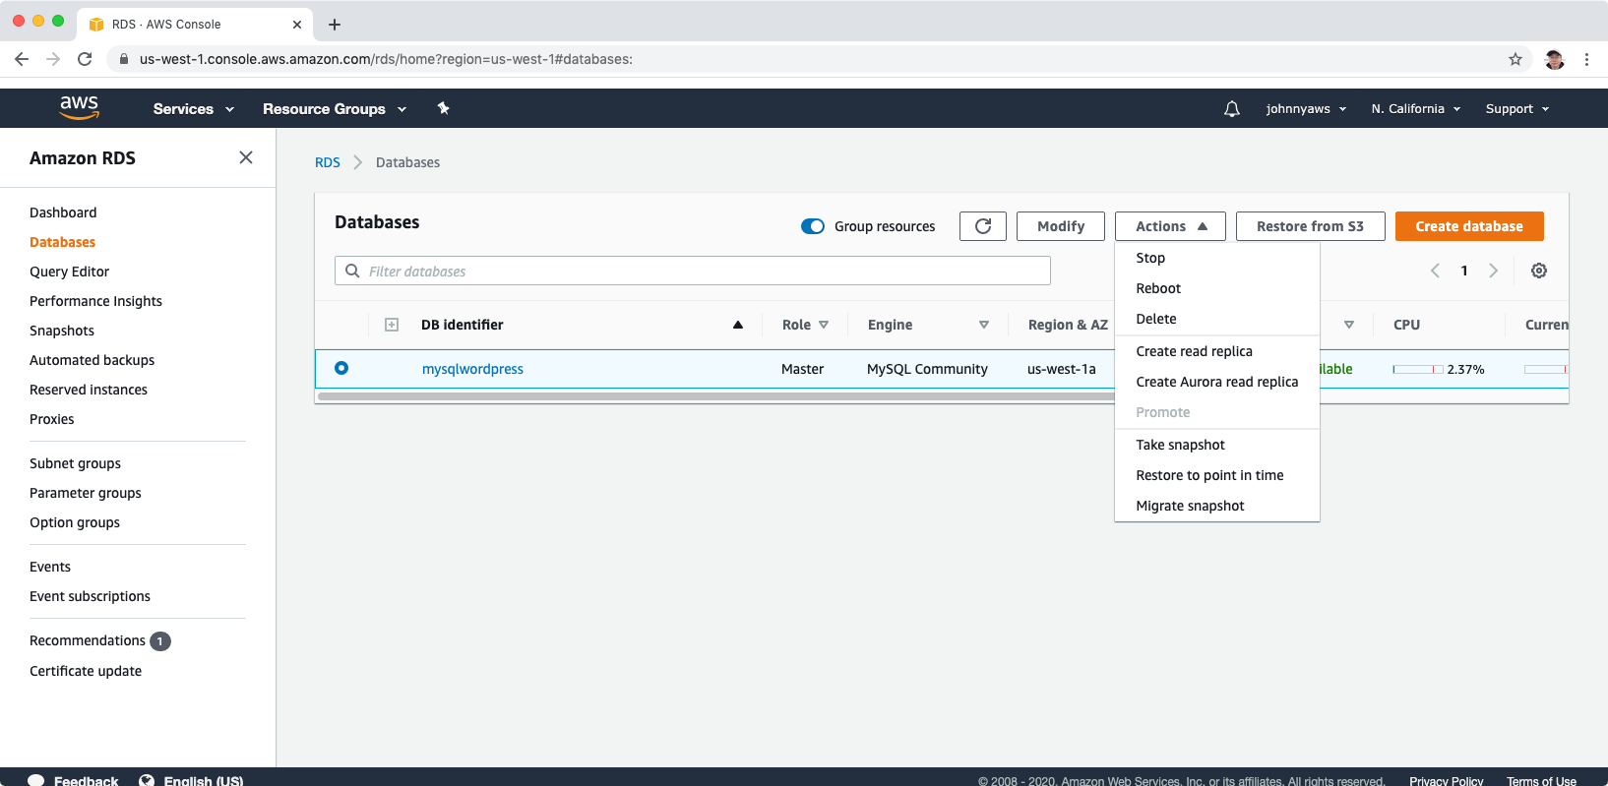Click the browser forward arrow
This screenshot has height=786, width=1608.
click(53, 59)
